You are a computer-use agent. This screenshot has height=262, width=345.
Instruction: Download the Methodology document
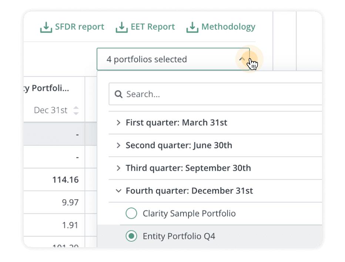(x=228, y=27)
